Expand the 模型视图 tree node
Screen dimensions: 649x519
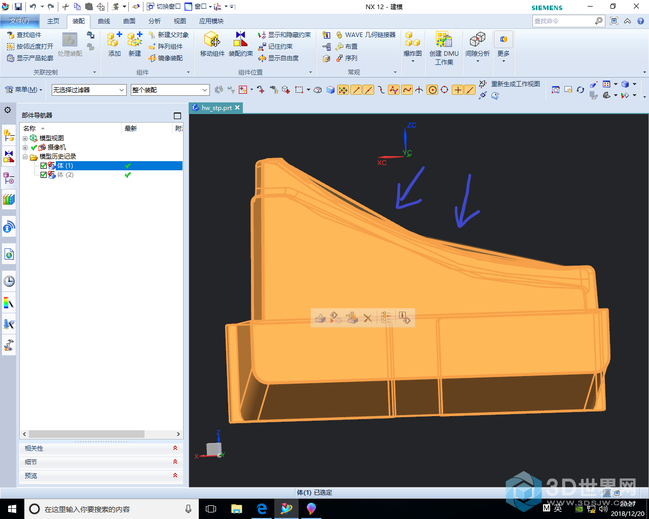pyautogui.click(x=25, y=138)
